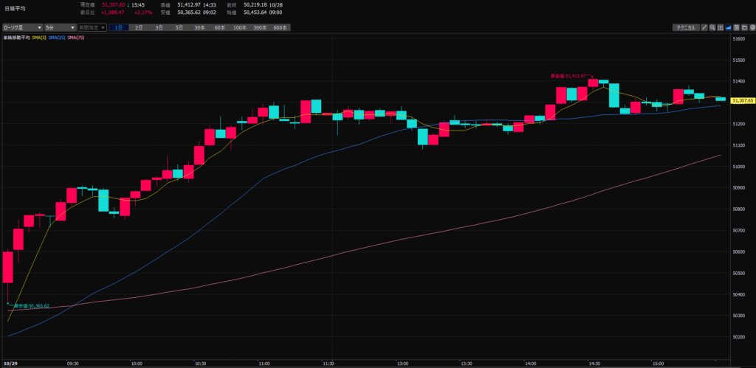Select the pencil drawing tool icon
Screen dimensions: 756x368
[704, 27]
